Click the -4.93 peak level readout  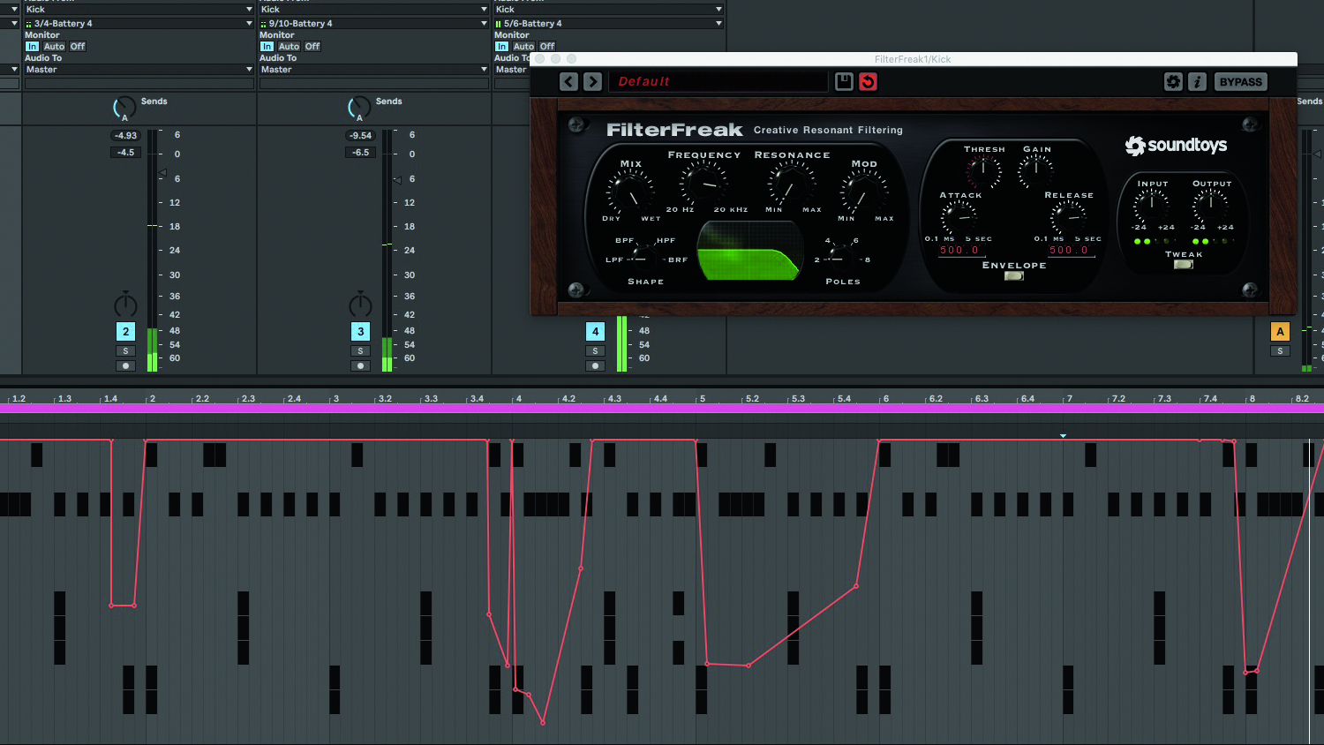tap(125, 136)
